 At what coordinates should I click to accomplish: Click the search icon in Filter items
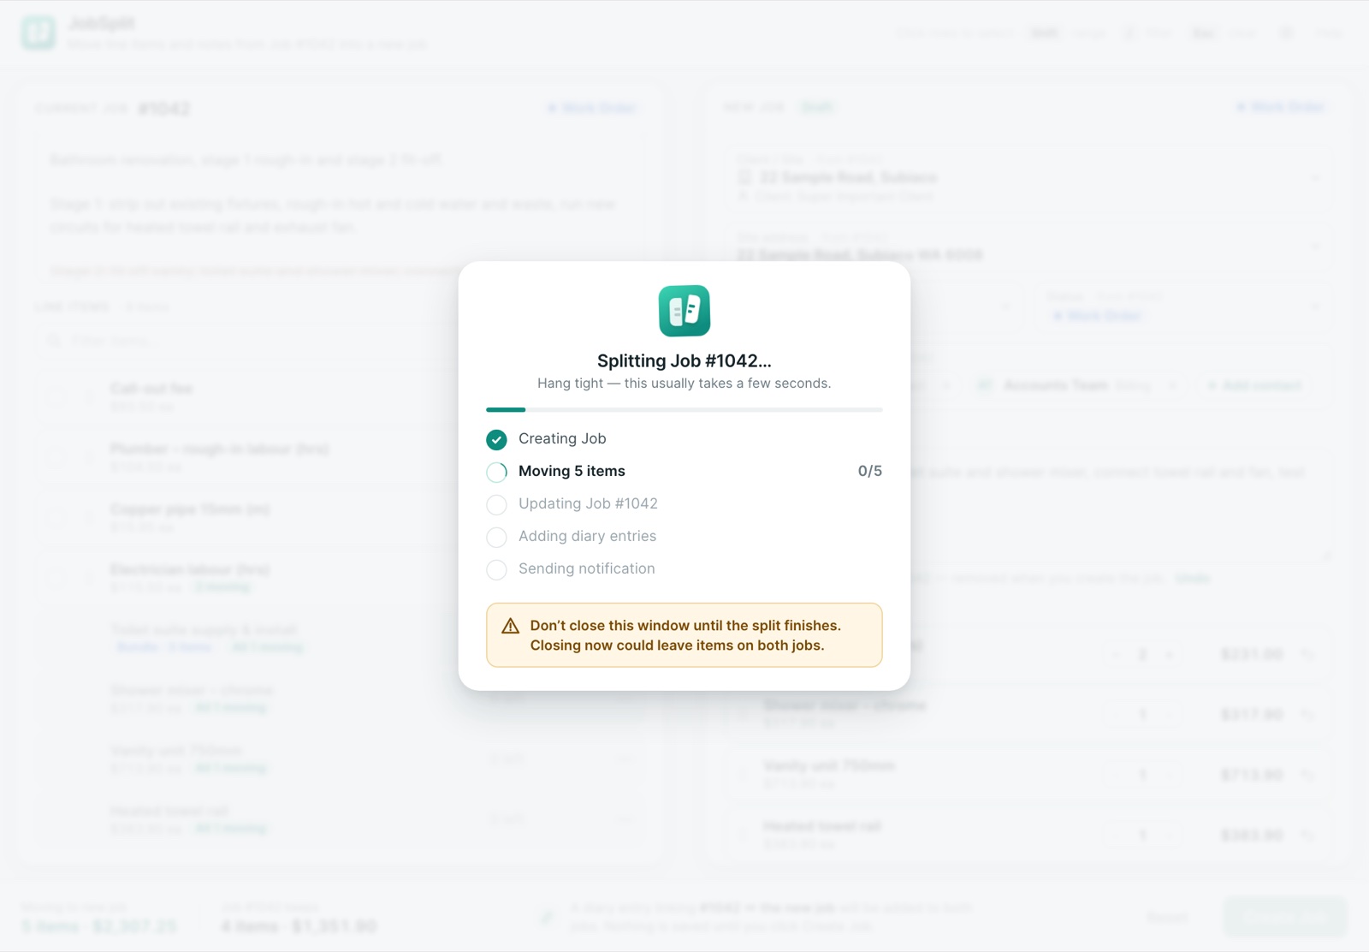54,341
